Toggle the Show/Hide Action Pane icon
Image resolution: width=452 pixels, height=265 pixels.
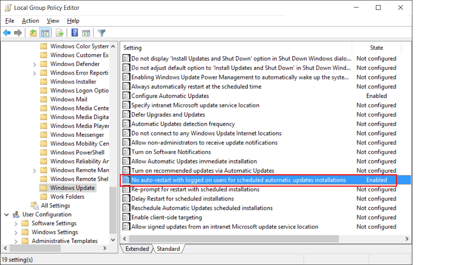(86, 33)
